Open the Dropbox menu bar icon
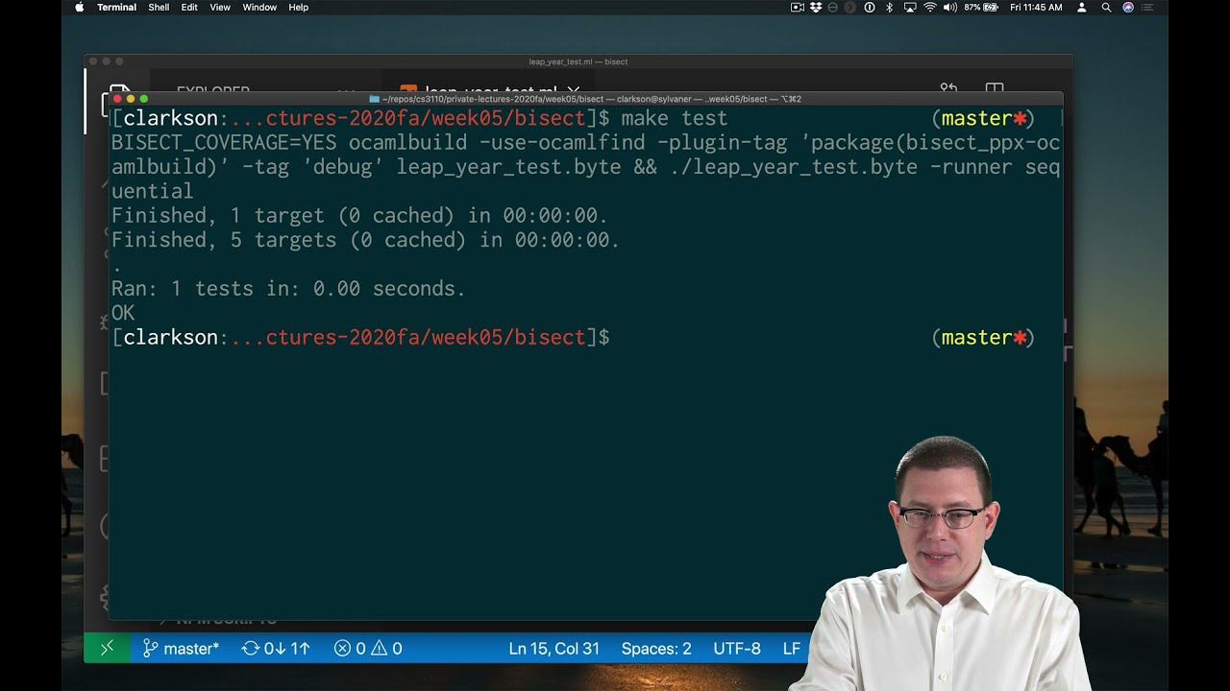The height and width of the screenshot is (691, 1230). [816, 7]
